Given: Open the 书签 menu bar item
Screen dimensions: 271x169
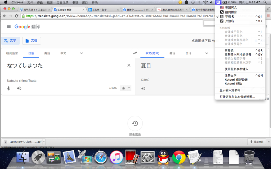Looking at the screenshot, I should (x=75, y=2).
